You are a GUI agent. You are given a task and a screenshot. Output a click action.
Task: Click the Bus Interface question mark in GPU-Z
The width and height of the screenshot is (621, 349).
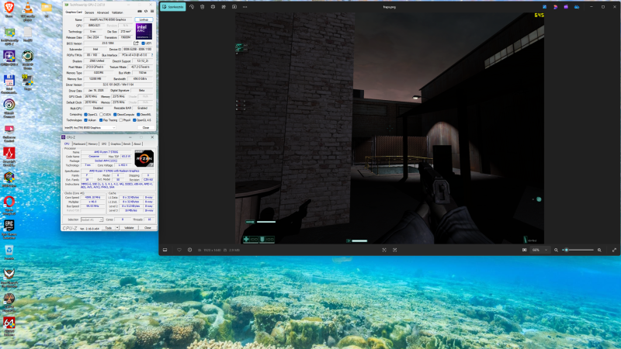pos(151,55)
